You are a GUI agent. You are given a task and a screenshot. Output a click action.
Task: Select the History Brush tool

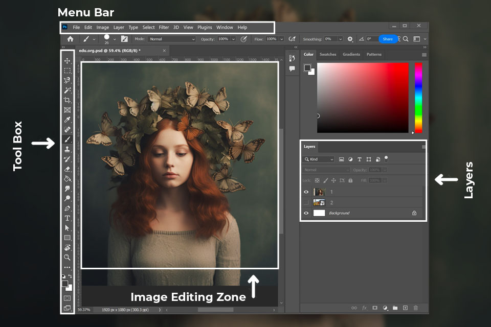pos(67,159)
